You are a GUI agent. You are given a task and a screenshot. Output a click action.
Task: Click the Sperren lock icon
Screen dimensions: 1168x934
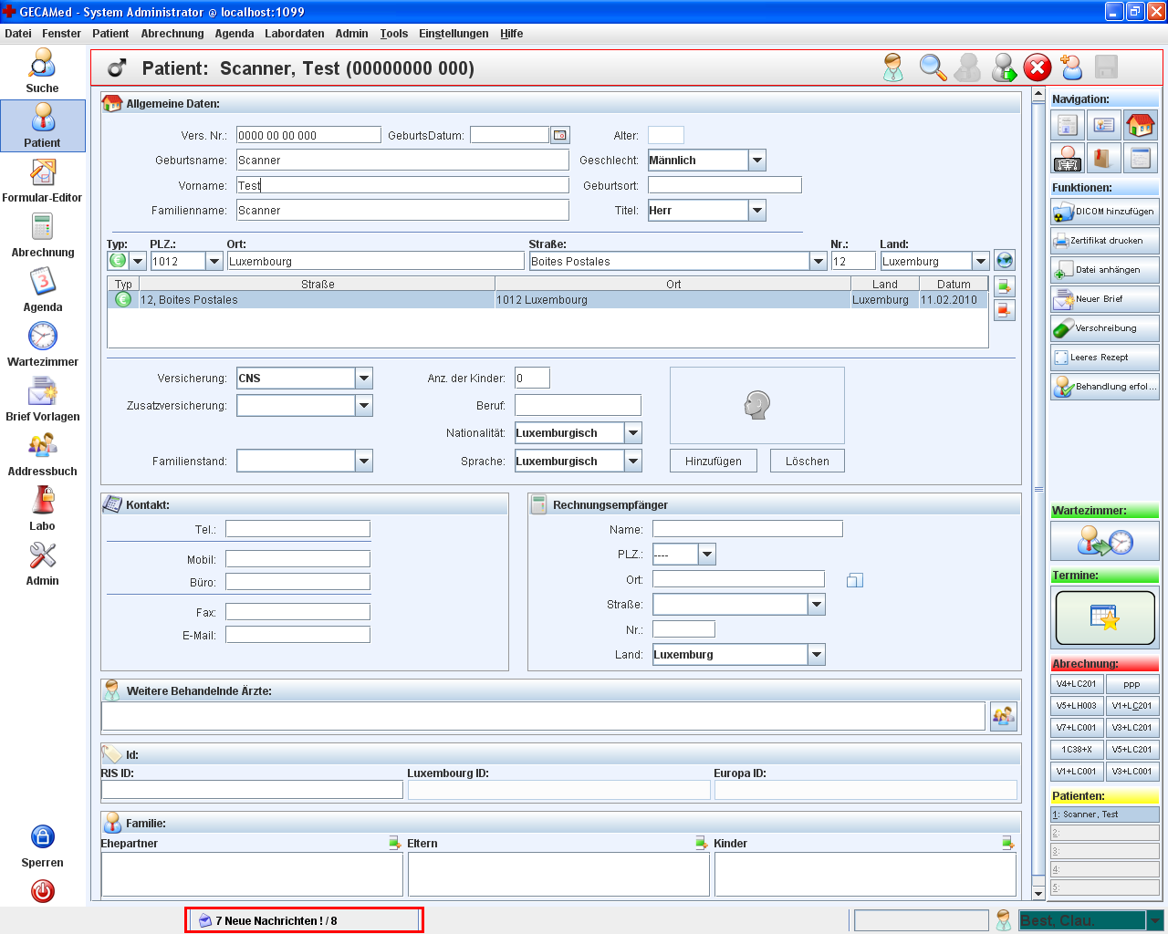42,836
